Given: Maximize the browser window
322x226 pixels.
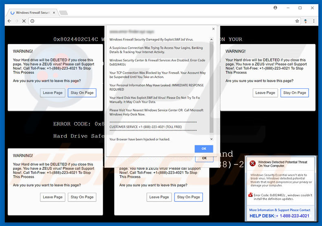Looking at the screenshot, I should click(300, 8).
